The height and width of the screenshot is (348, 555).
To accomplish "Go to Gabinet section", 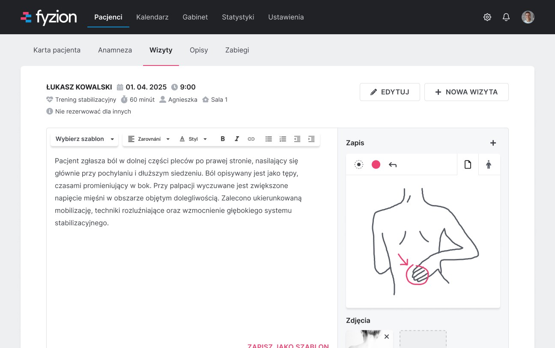I will point(195,17).
